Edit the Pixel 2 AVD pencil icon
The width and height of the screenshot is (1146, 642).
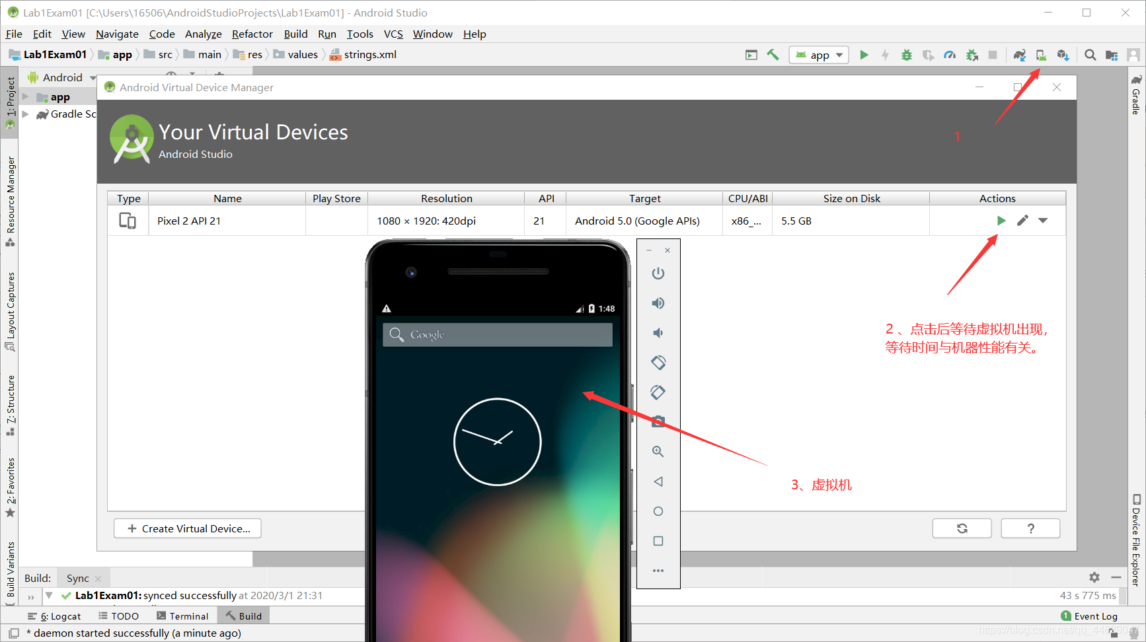(1022, 221)
